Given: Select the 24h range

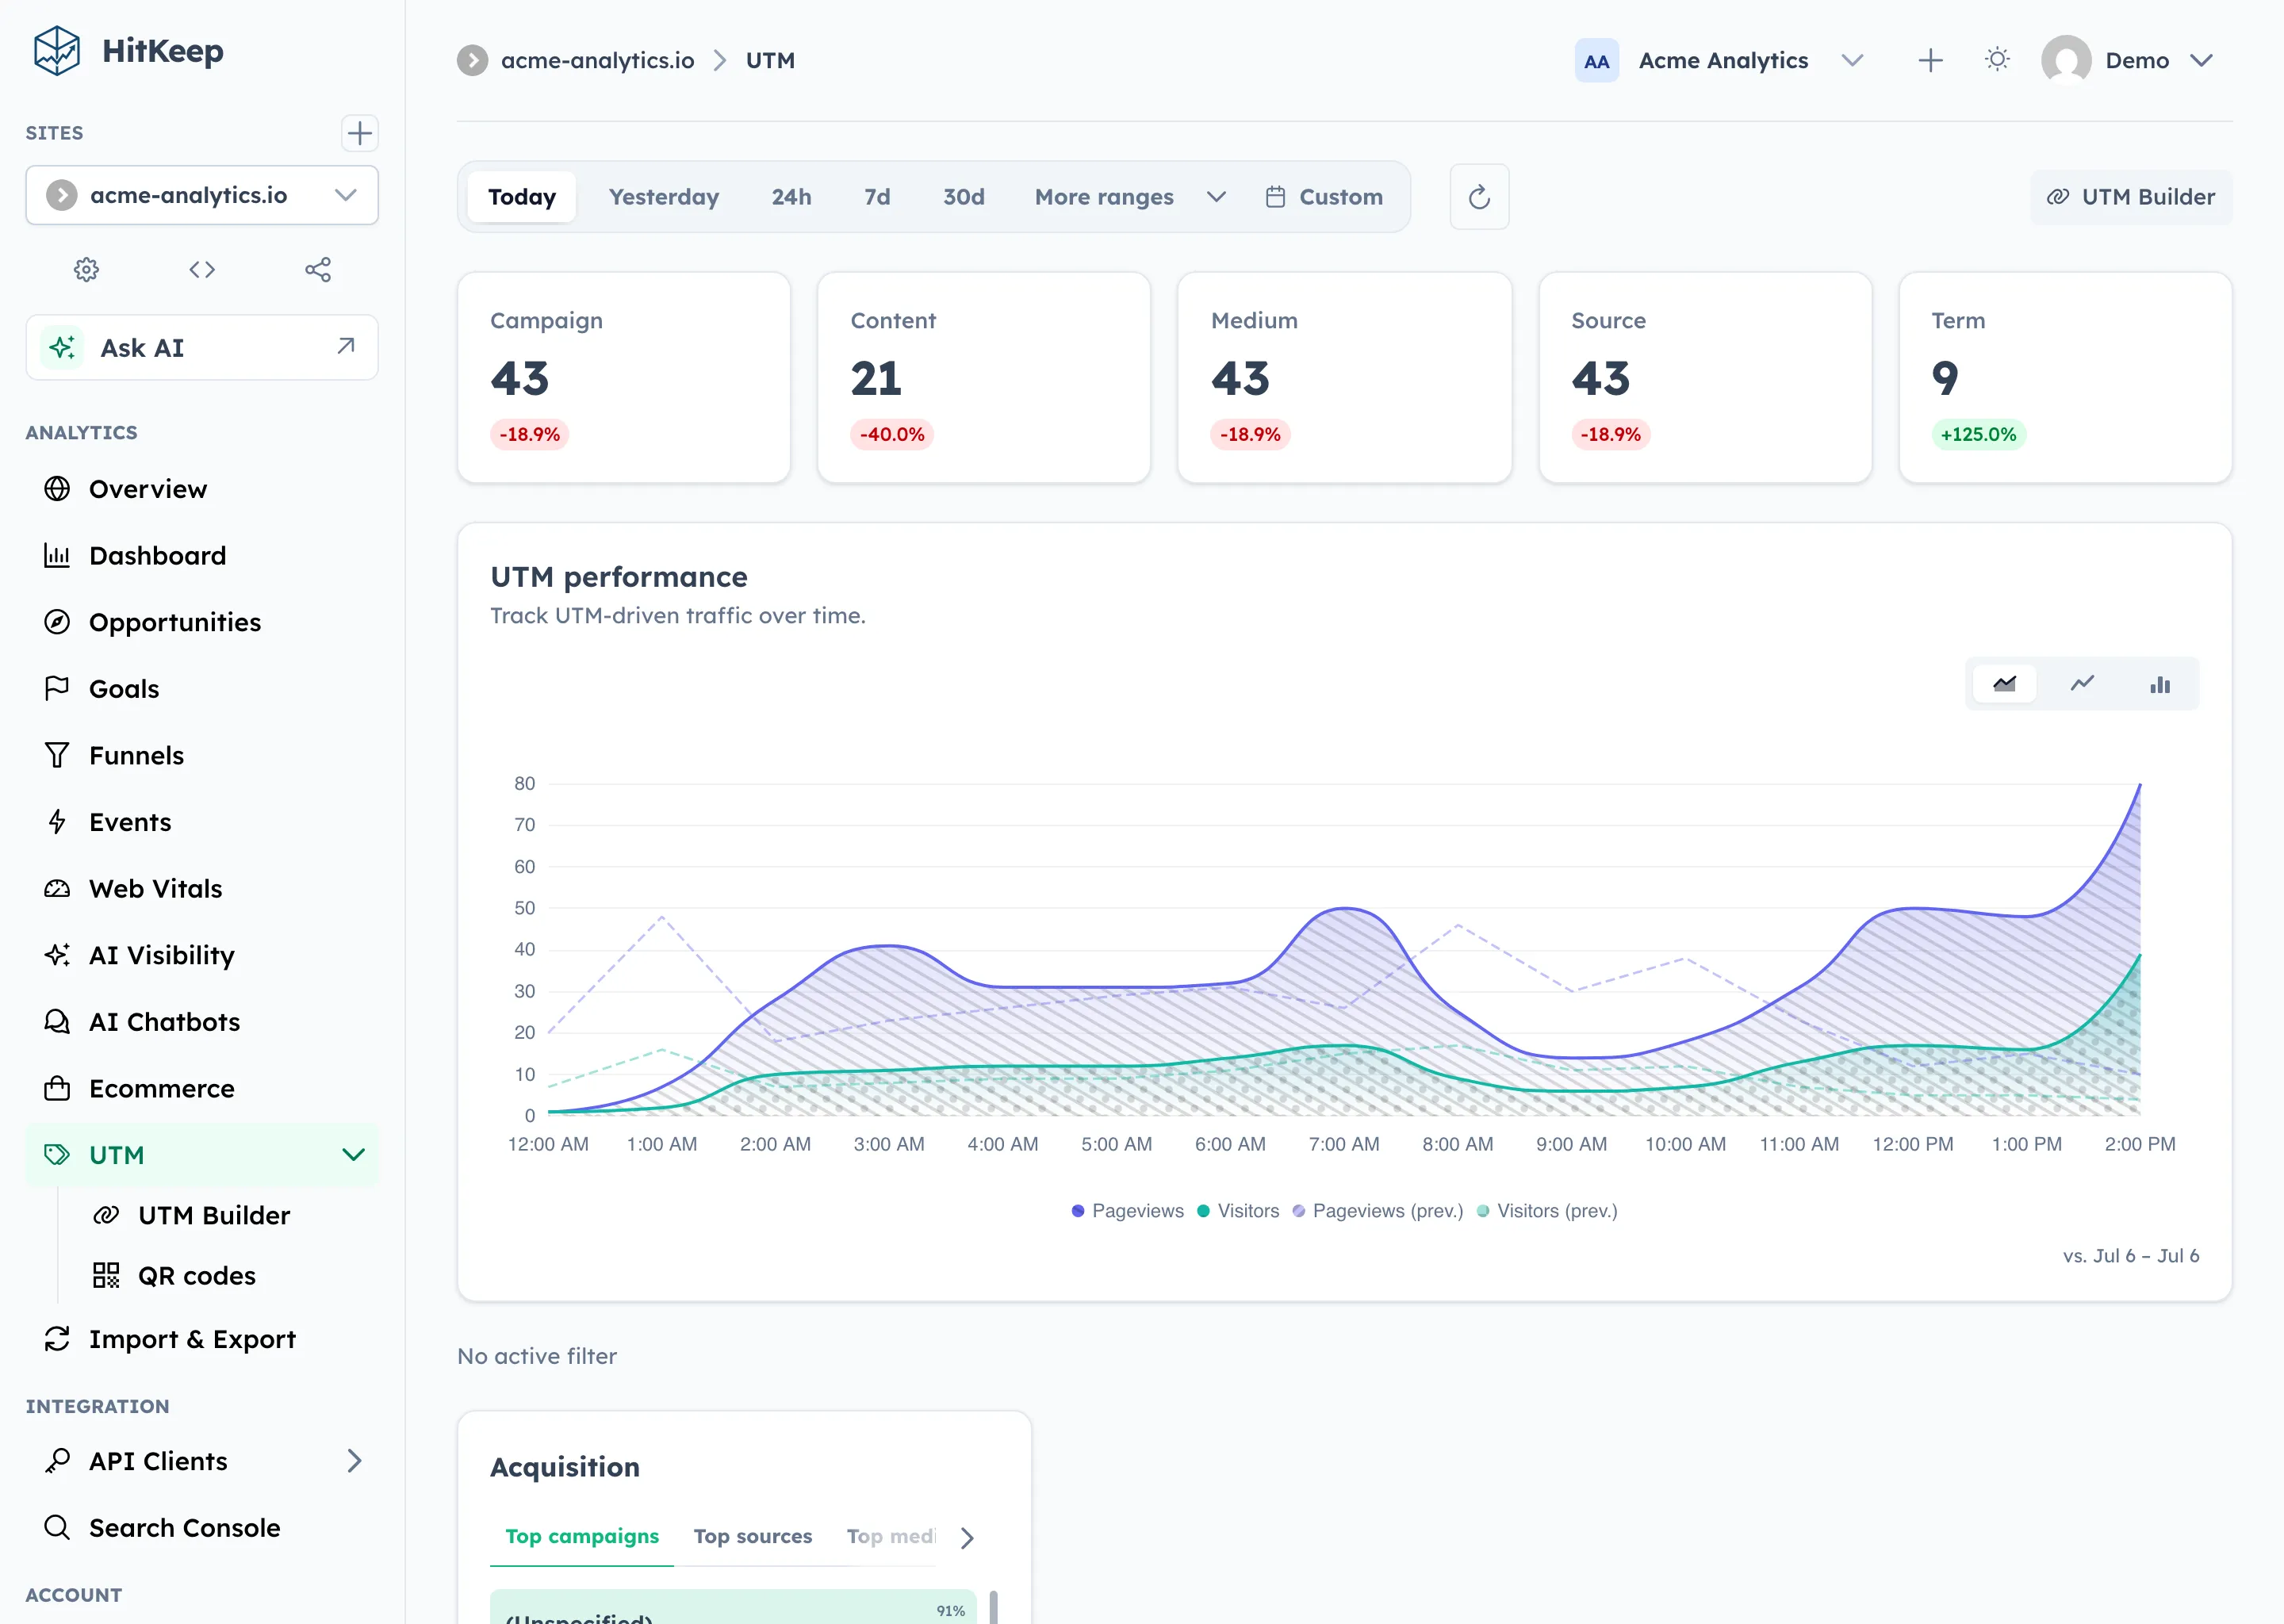Looking at the screenshot, I should click(791, 197).
